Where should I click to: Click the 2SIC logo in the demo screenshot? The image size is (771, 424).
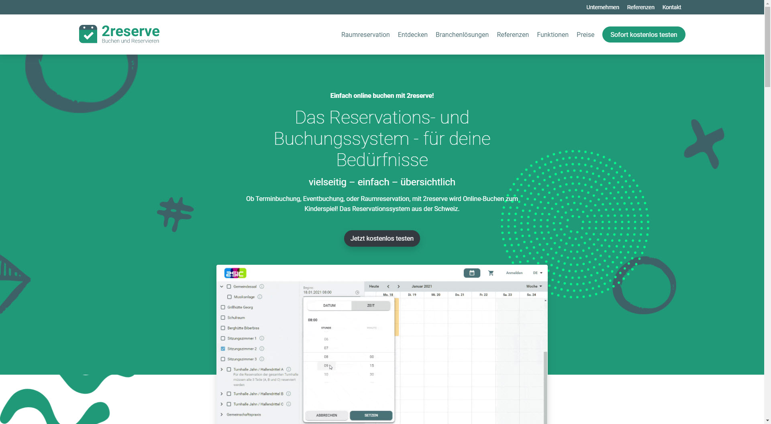[235, 273]
